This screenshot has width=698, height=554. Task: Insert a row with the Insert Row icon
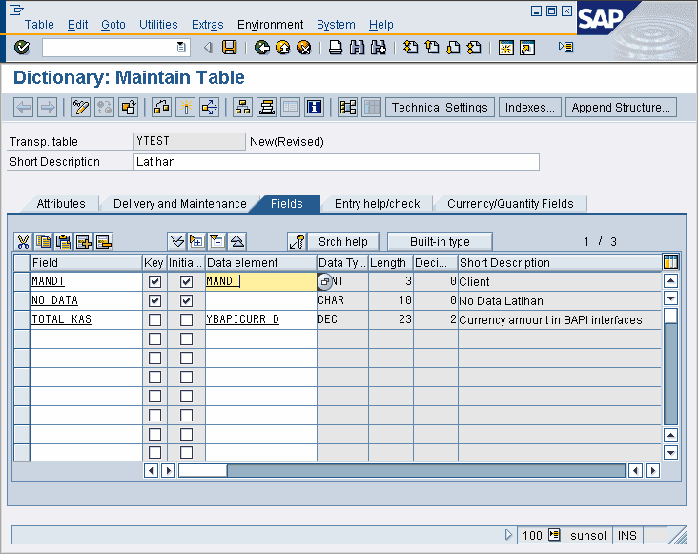[x=84, y=241]
